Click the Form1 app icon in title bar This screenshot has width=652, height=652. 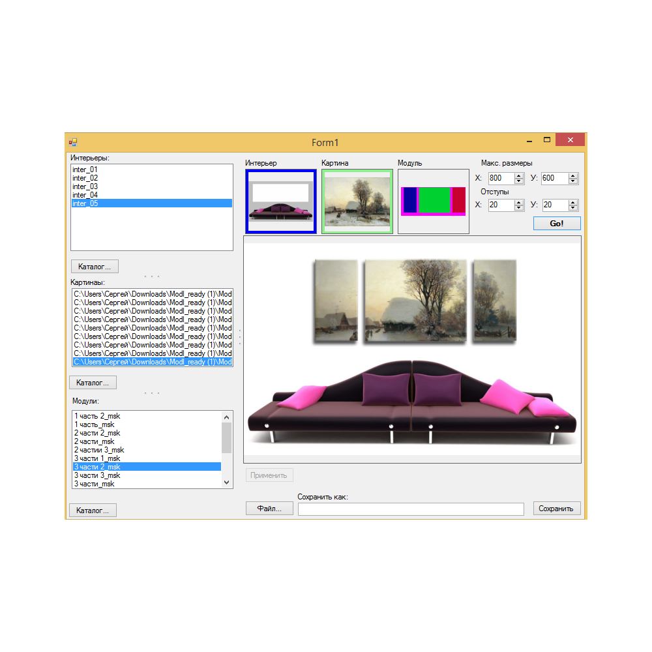(x=73, y=142)
